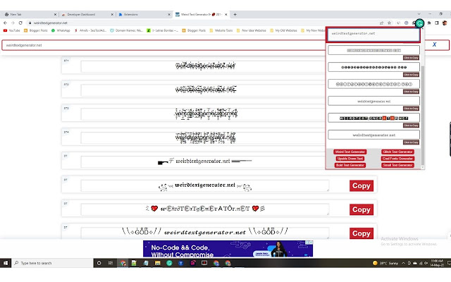Copy the black-square letters text in popup
The height and width of the screenshot is (282, 451).
[x=411, y=125]
